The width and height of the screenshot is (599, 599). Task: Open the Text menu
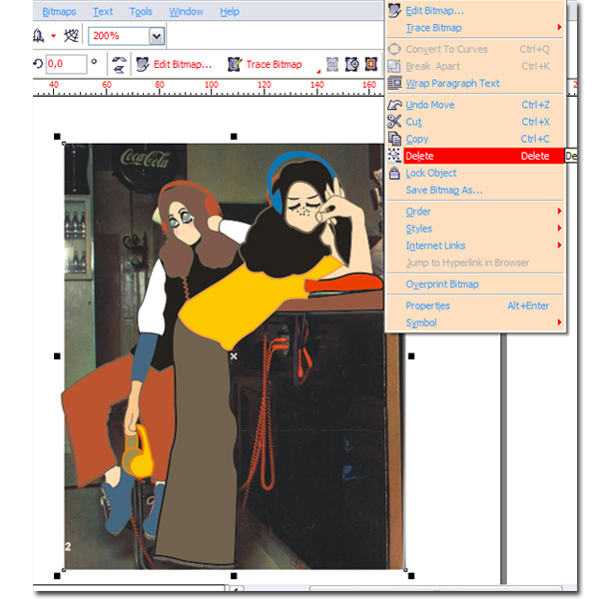coord(103,12)
